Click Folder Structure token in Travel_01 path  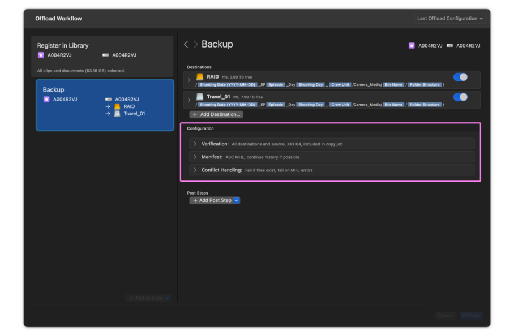click(425, 105)
